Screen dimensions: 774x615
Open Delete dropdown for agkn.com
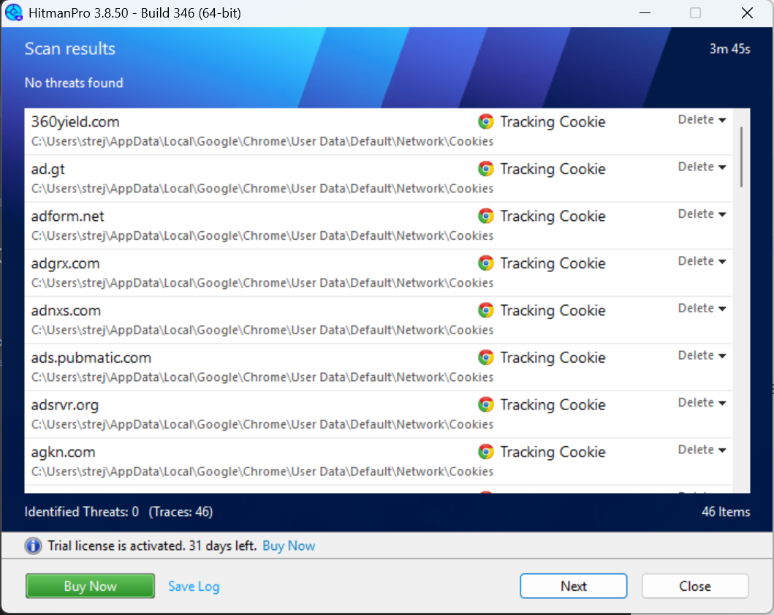(702, 450)
